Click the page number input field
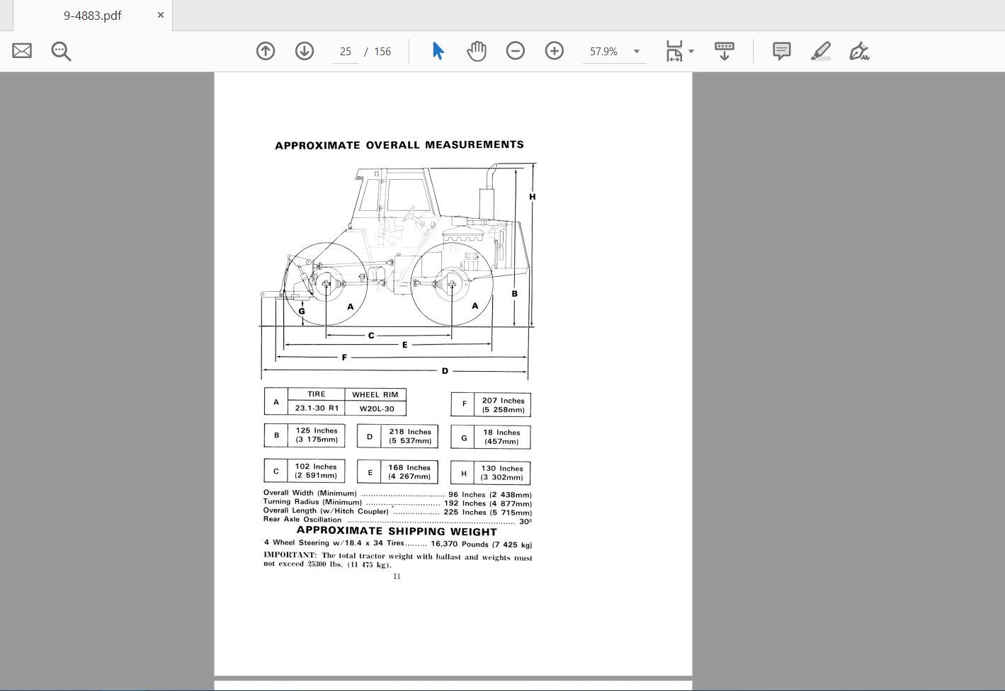The image size is (1005, 691). tap(346, 50)
